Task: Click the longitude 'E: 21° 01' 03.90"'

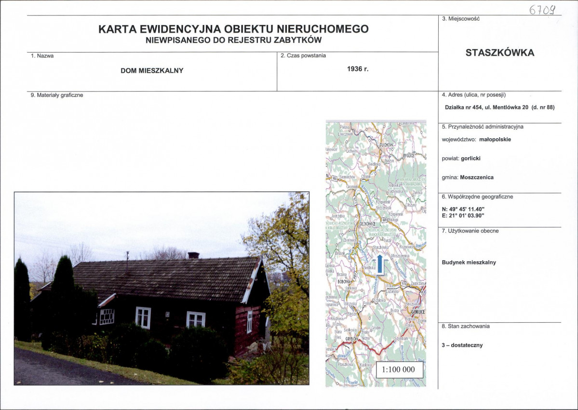Action: point(463,215)
